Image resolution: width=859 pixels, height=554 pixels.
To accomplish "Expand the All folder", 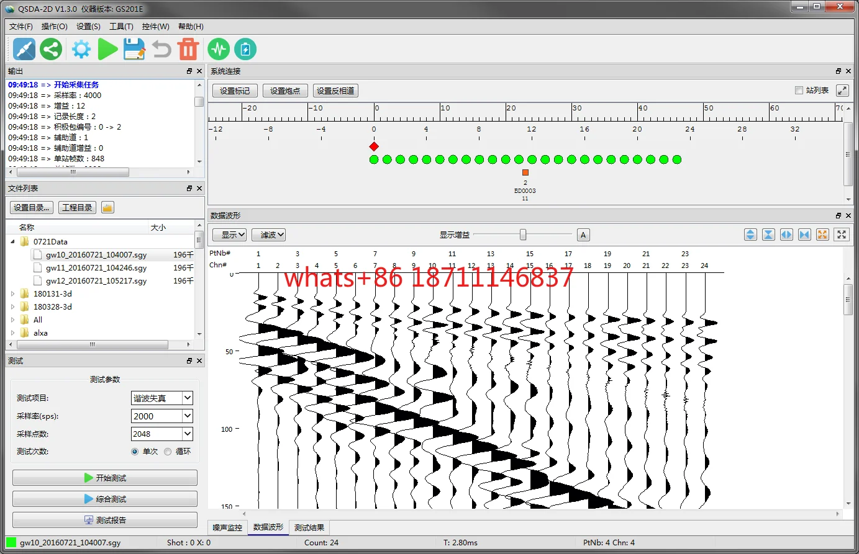I will pos(13,320).
